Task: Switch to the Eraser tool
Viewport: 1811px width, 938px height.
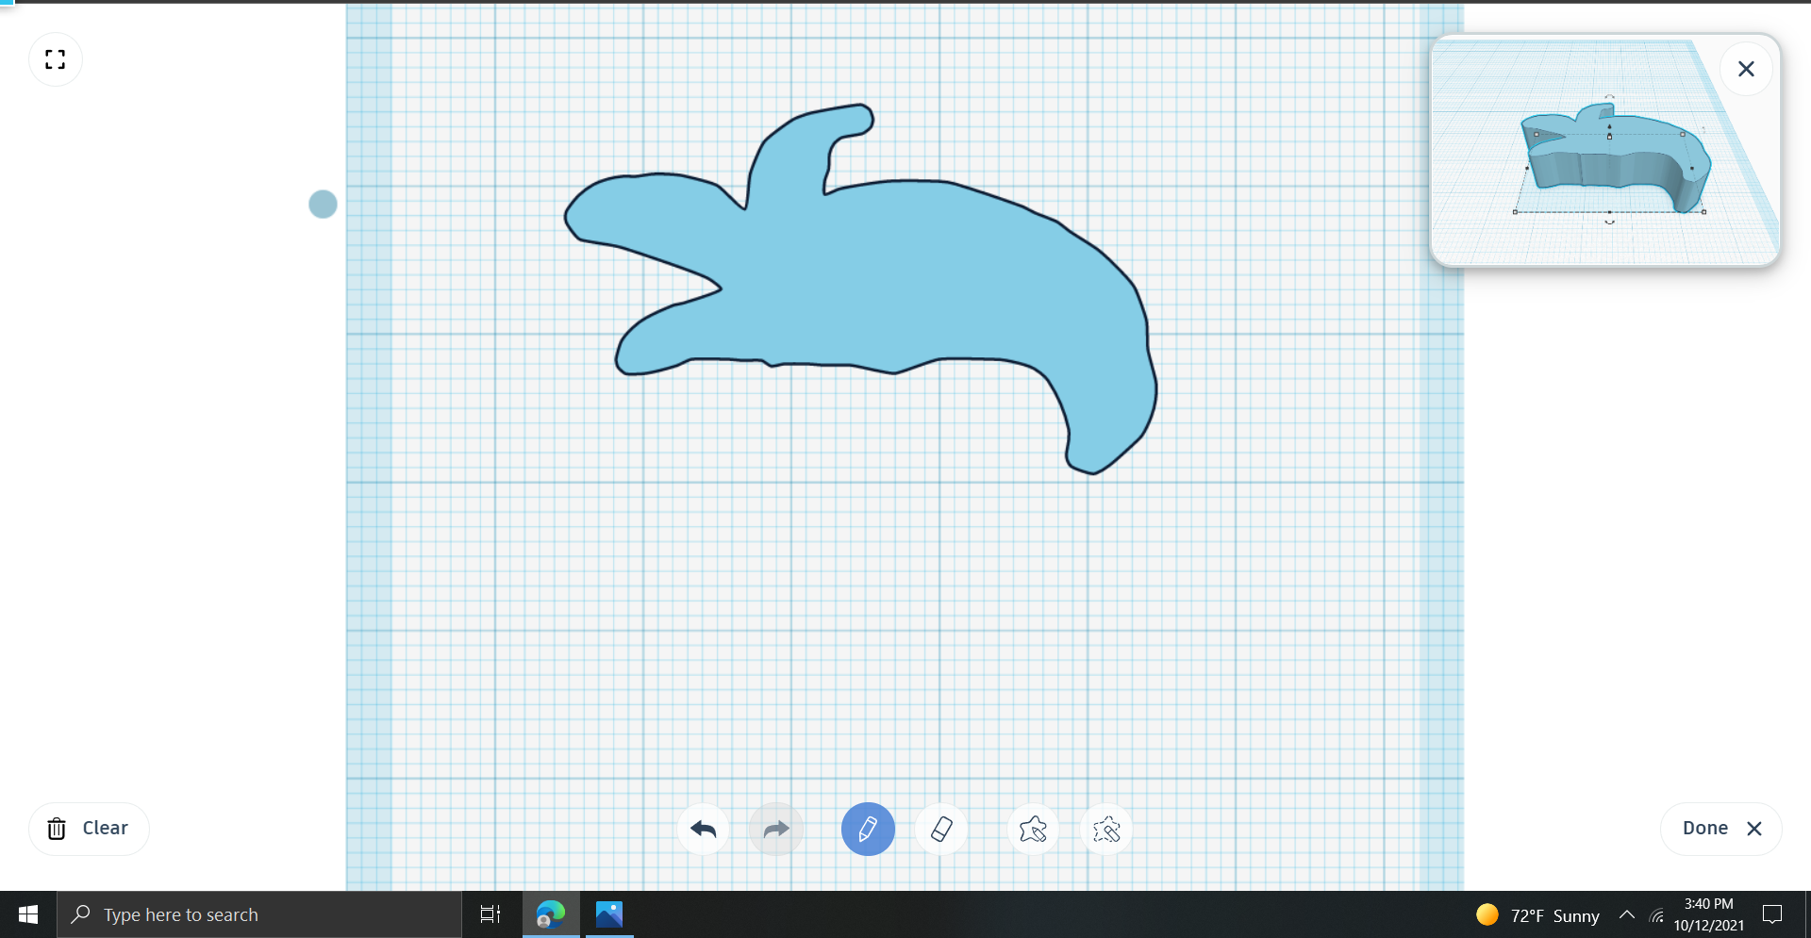Action: point(940,829)
